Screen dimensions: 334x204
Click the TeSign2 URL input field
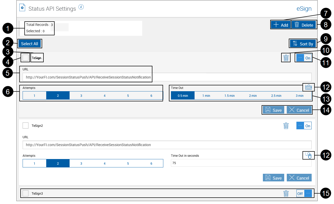coord(167,145)
